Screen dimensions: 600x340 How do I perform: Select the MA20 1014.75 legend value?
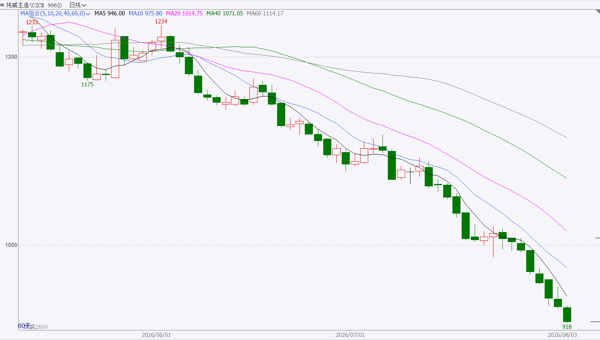click(x=184, y=13)
